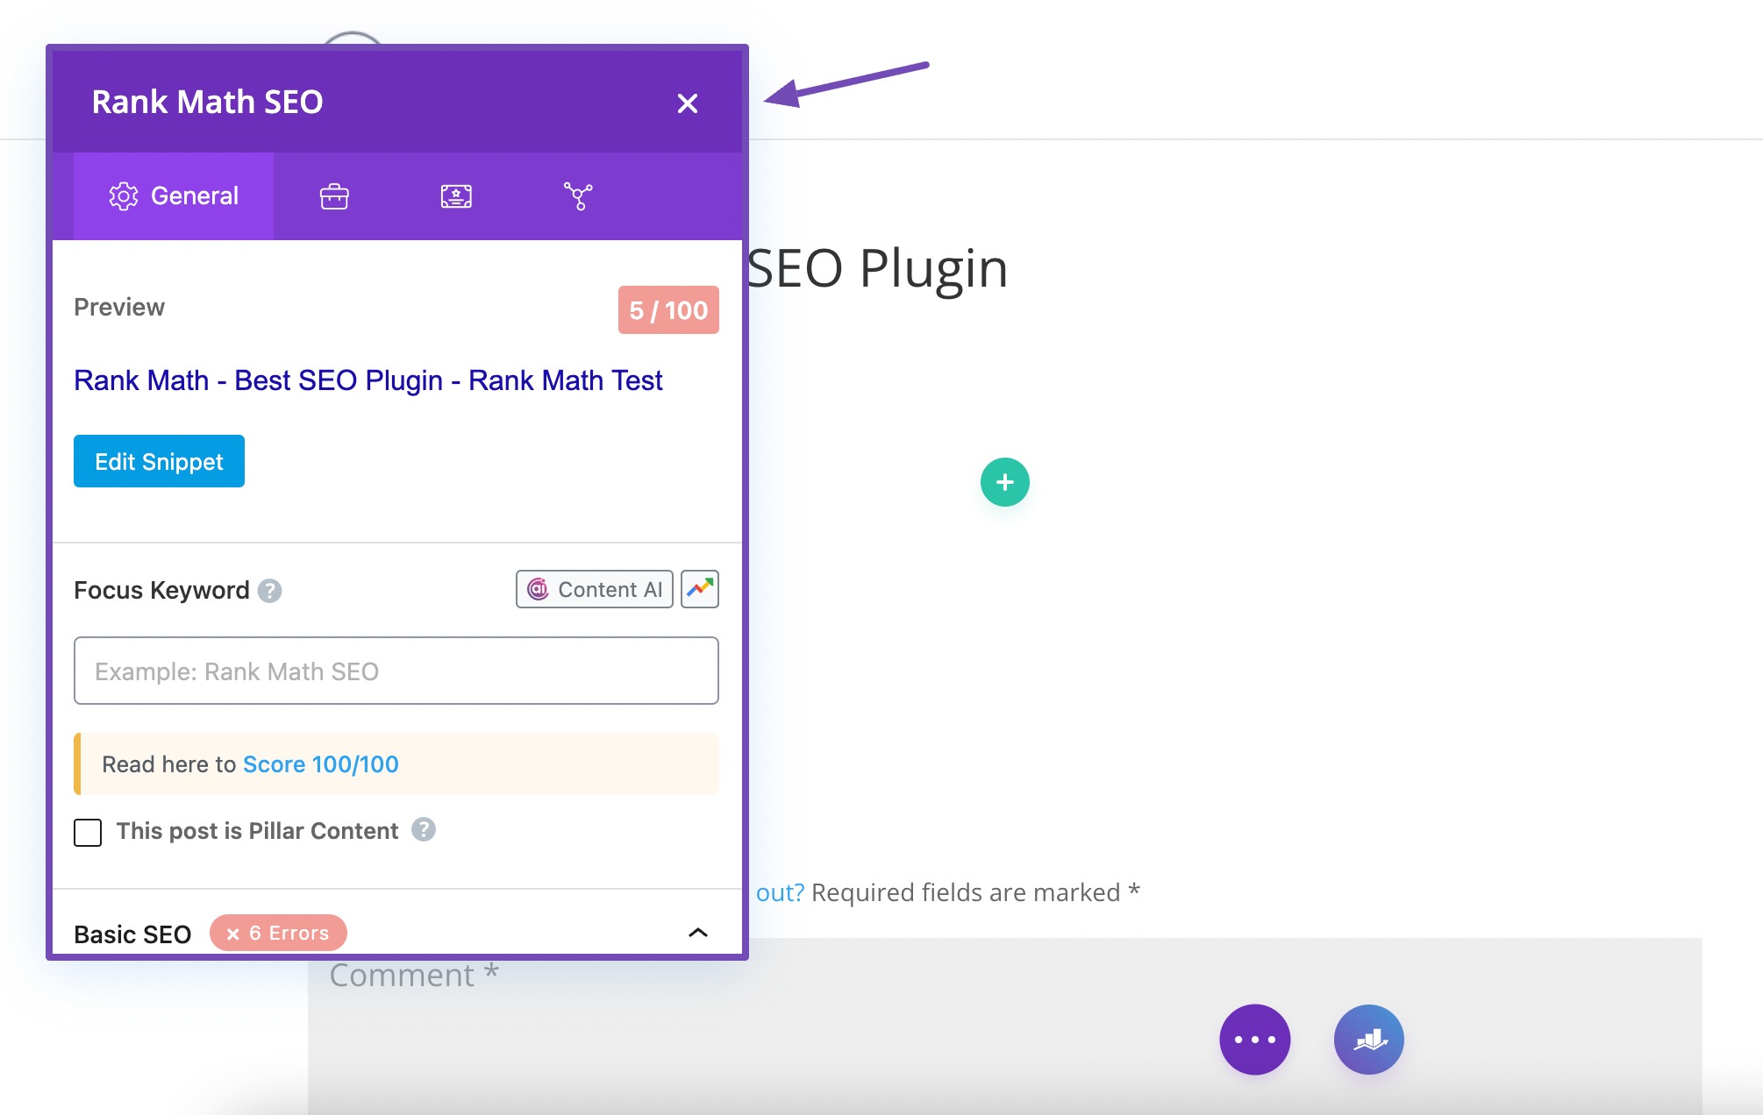Toggle the Pillar Content checkbox

point(86,830)
